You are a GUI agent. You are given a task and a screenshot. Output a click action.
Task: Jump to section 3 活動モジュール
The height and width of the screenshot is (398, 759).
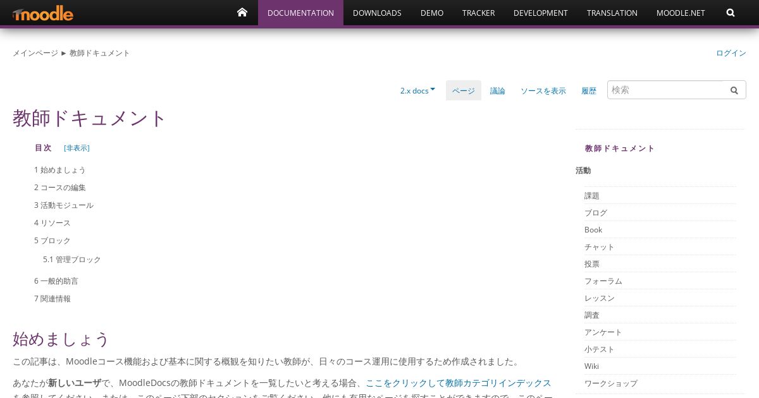64,205
